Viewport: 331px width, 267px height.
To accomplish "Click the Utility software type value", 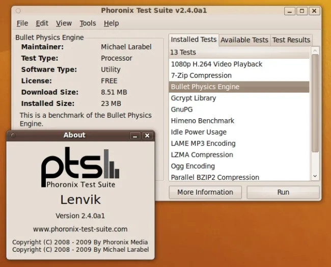I will (111, 69).
